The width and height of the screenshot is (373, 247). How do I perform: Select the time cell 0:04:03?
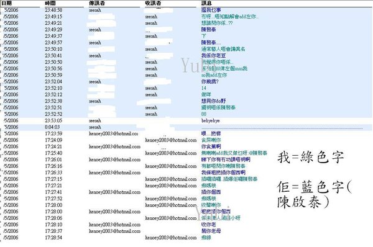point(52,127)
